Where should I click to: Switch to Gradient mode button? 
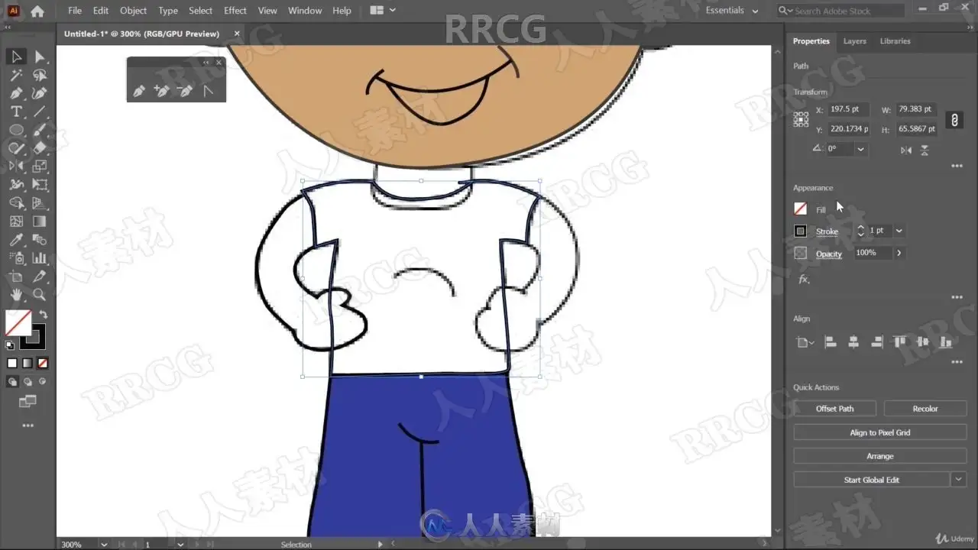28,364
